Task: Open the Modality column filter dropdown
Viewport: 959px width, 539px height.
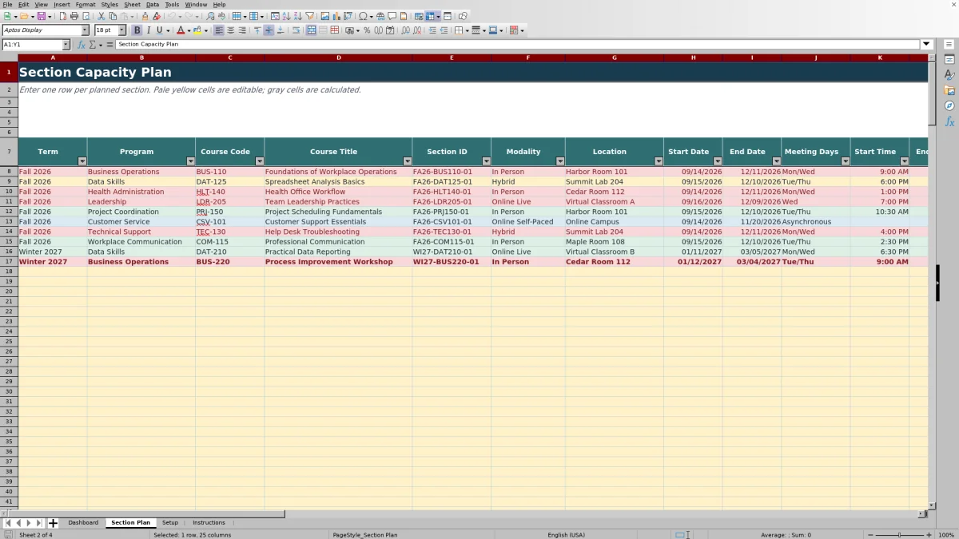Action: click(559, 161)
